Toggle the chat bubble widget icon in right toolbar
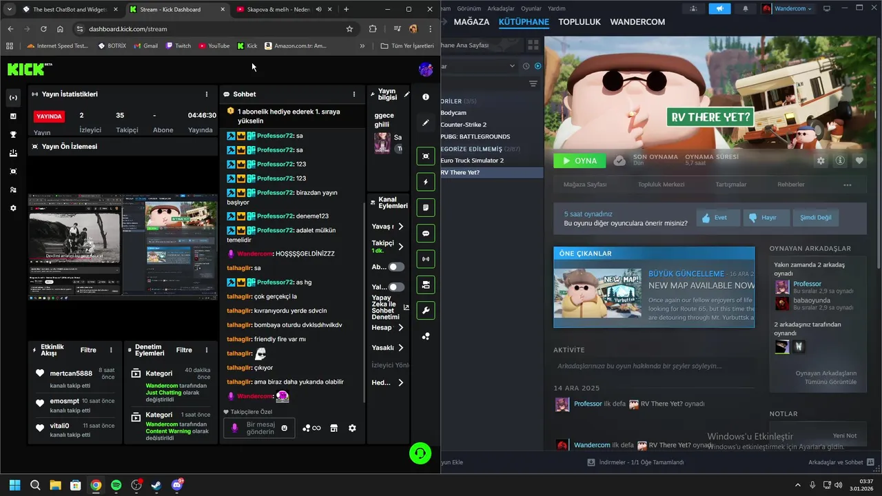Screen dimensions: 882x496 point(426,234)
